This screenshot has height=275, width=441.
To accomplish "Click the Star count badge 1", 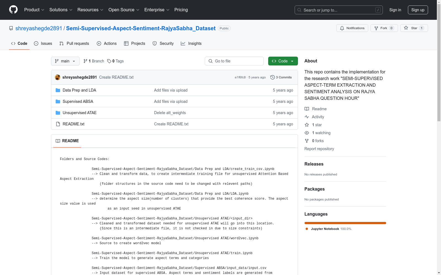I will (x=421, y=28).
